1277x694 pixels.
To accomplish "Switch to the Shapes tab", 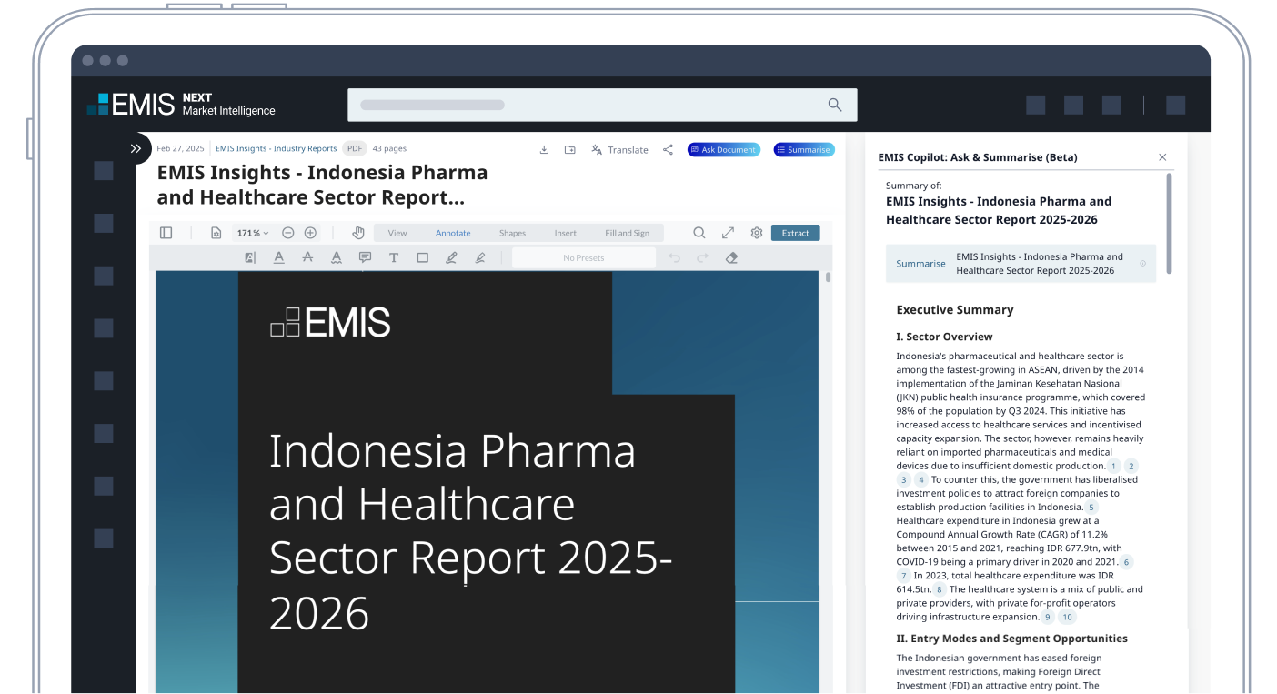I will [x=512, y=233].
